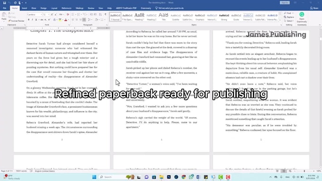322x181 pixels.
Task: Apply the Normal style
Action: [115, 17]
